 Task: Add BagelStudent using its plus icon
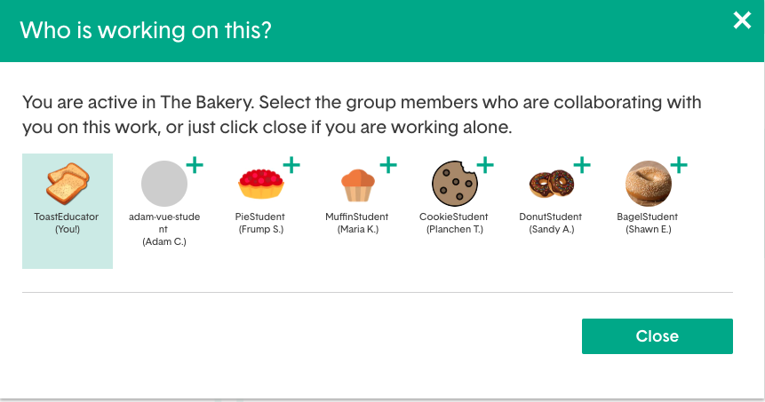679,165
